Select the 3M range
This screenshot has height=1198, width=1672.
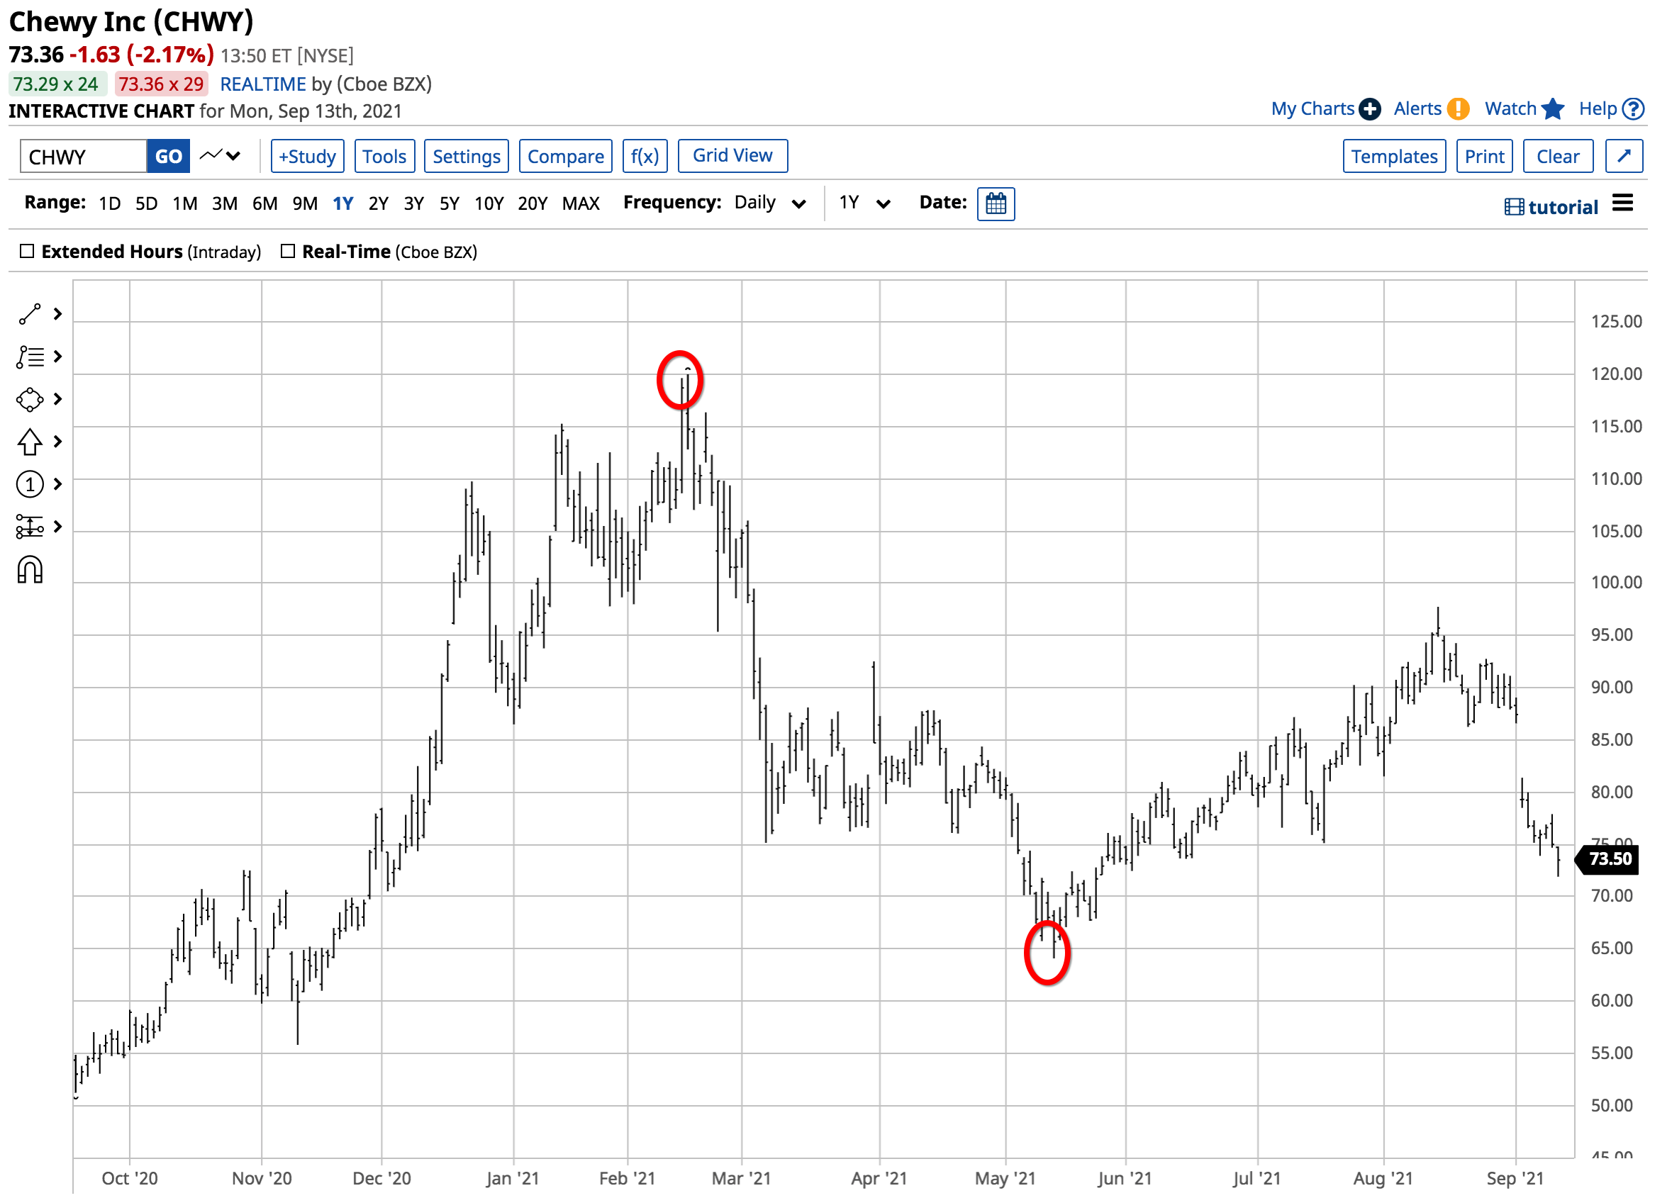coord(225,203)
